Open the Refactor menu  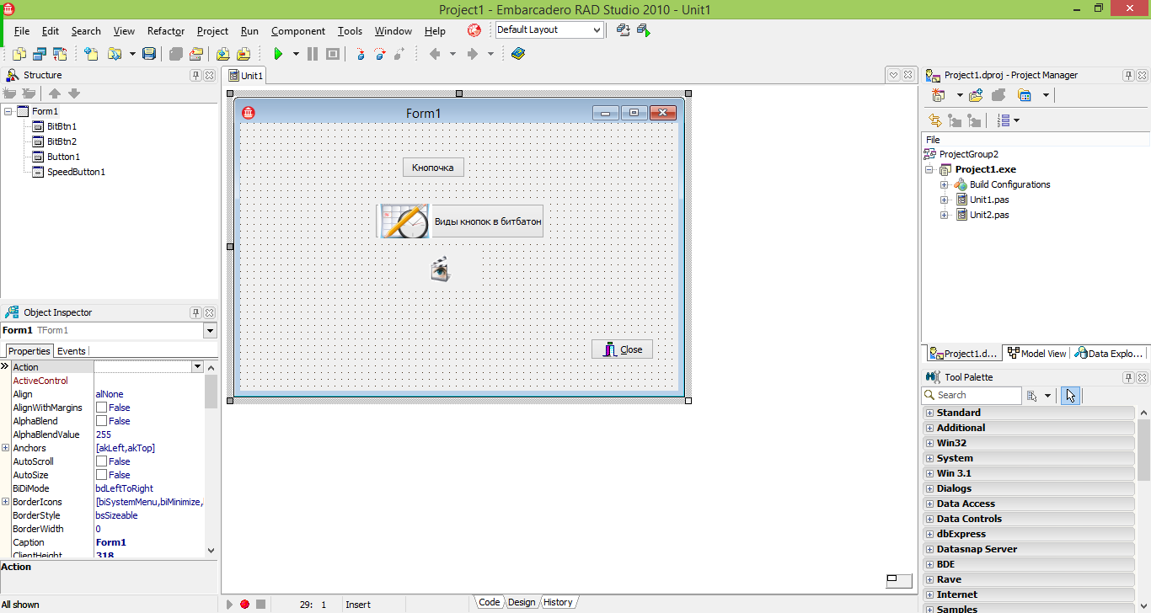tap(166, 31)
